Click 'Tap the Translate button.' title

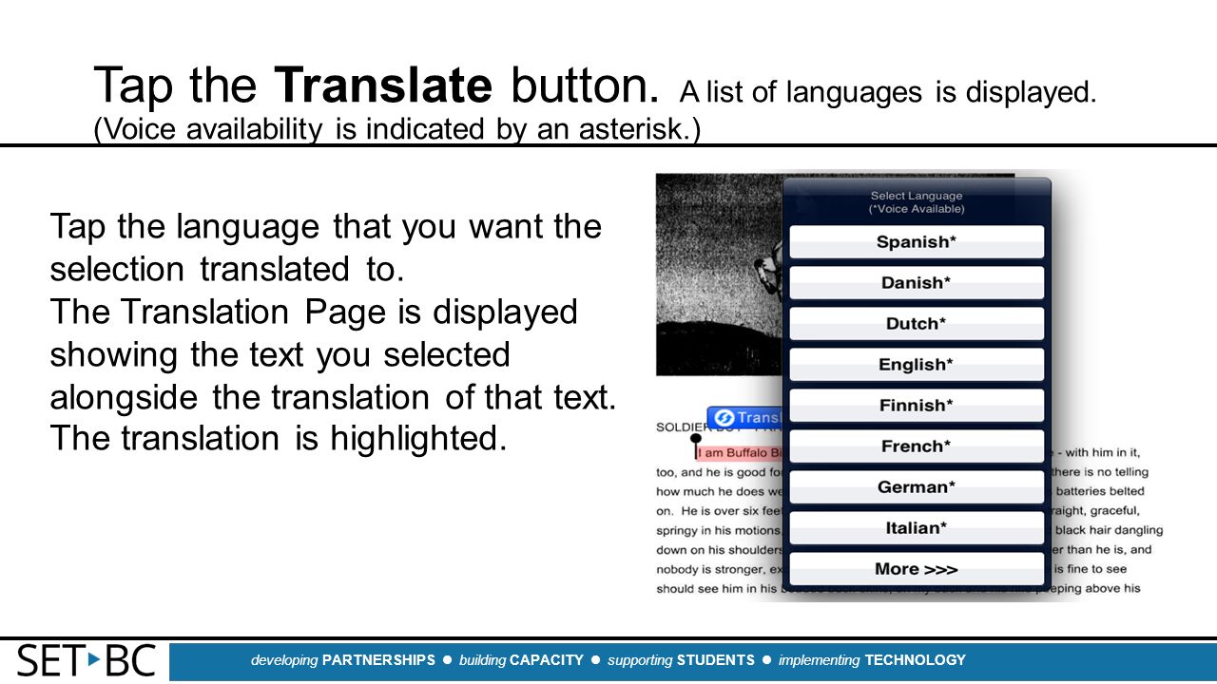pyautogui.click(x=376, y=85)
